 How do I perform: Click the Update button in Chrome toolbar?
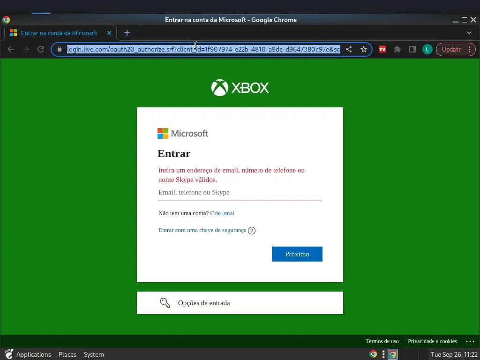click(x=451, y=49)
